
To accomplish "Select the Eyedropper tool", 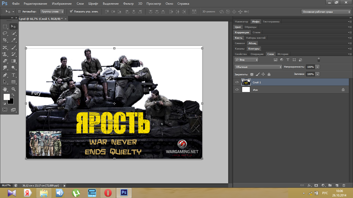I will (x=13, y=40).
